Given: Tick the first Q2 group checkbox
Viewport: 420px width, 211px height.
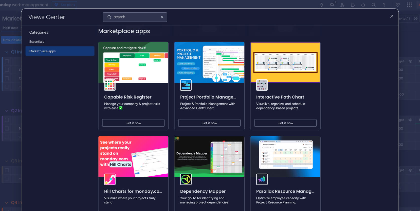Looking at the screenshot, I should point(7,120).
